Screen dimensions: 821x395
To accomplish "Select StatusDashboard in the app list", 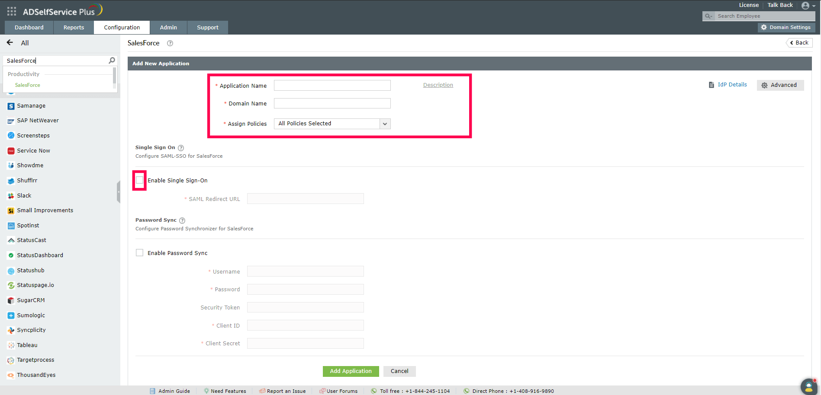I will point(40,255).
